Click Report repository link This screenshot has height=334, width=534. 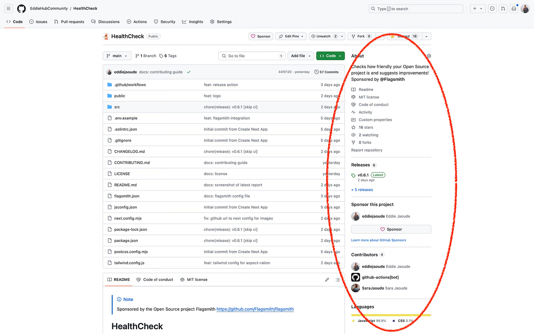click(x=367, y=150)
